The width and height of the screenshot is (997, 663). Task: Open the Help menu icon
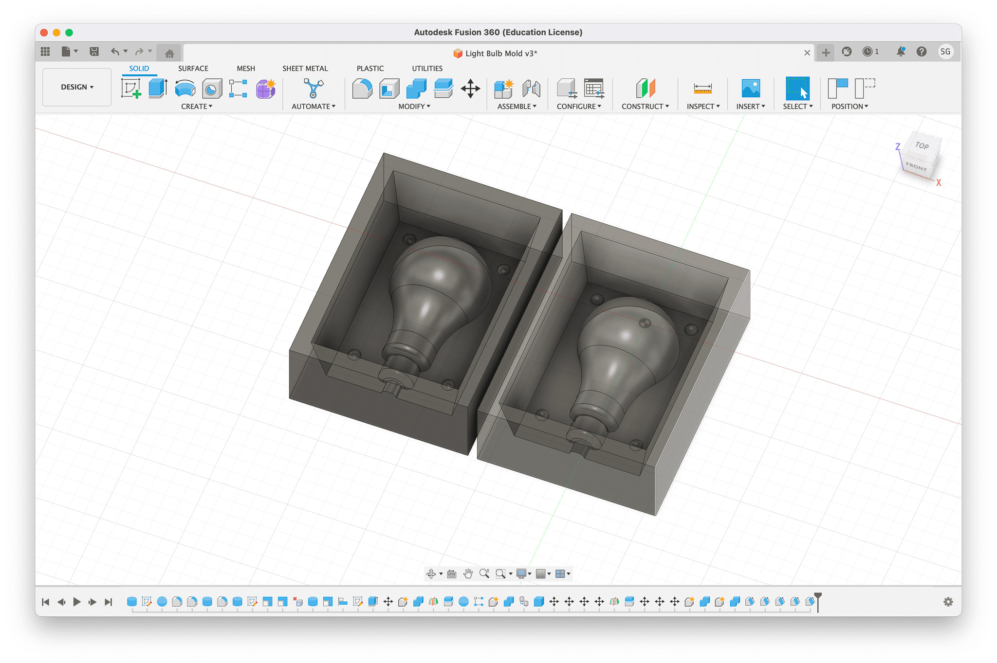point(922,52)
